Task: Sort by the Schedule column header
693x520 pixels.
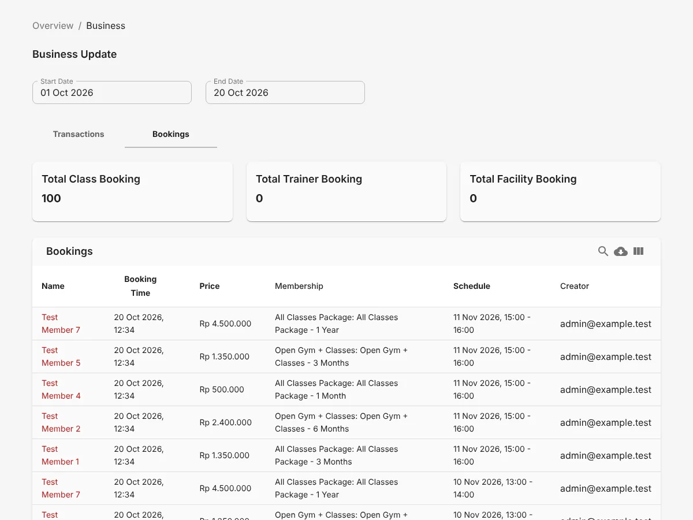Action: coord(472,286)
